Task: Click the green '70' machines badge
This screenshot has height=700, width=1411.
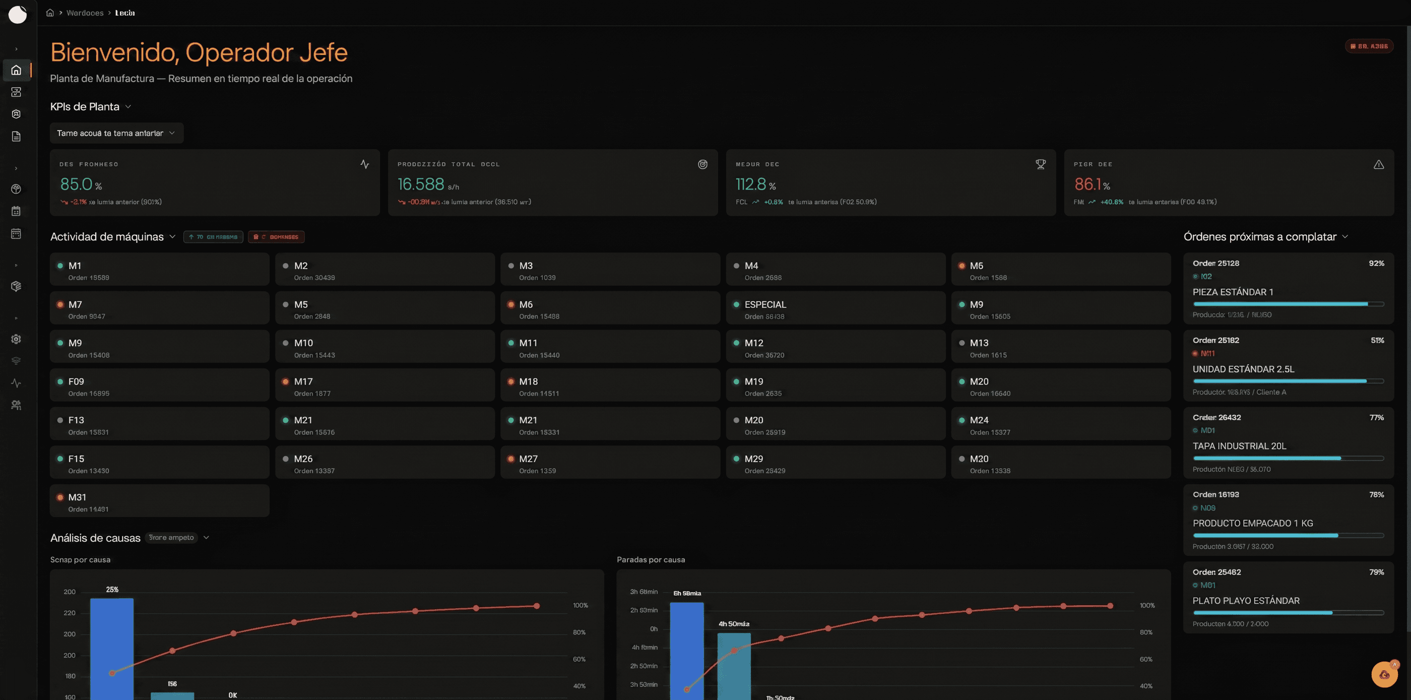Action: pos(213,237)
